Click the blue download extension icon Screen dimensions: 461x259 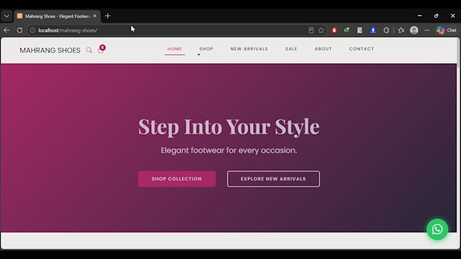(373, 30)
